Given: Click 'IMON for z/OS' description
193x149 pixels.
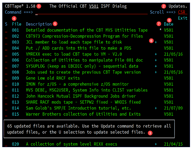Looking at the screenshot, I should [x=77, y=84].
